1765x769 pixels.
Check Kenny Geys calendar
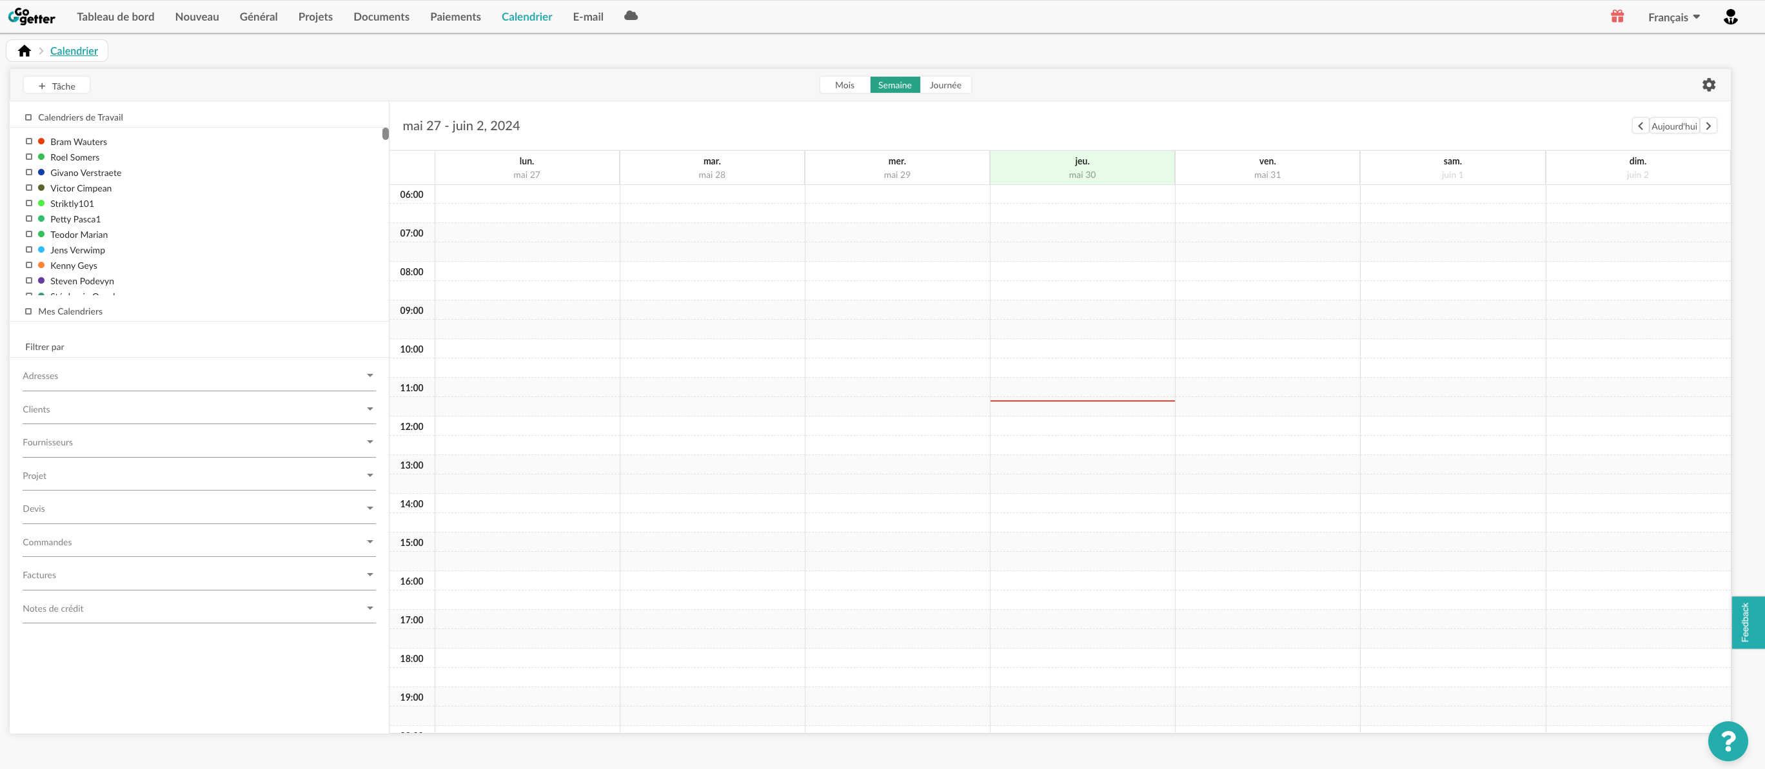tap(29, 265)
